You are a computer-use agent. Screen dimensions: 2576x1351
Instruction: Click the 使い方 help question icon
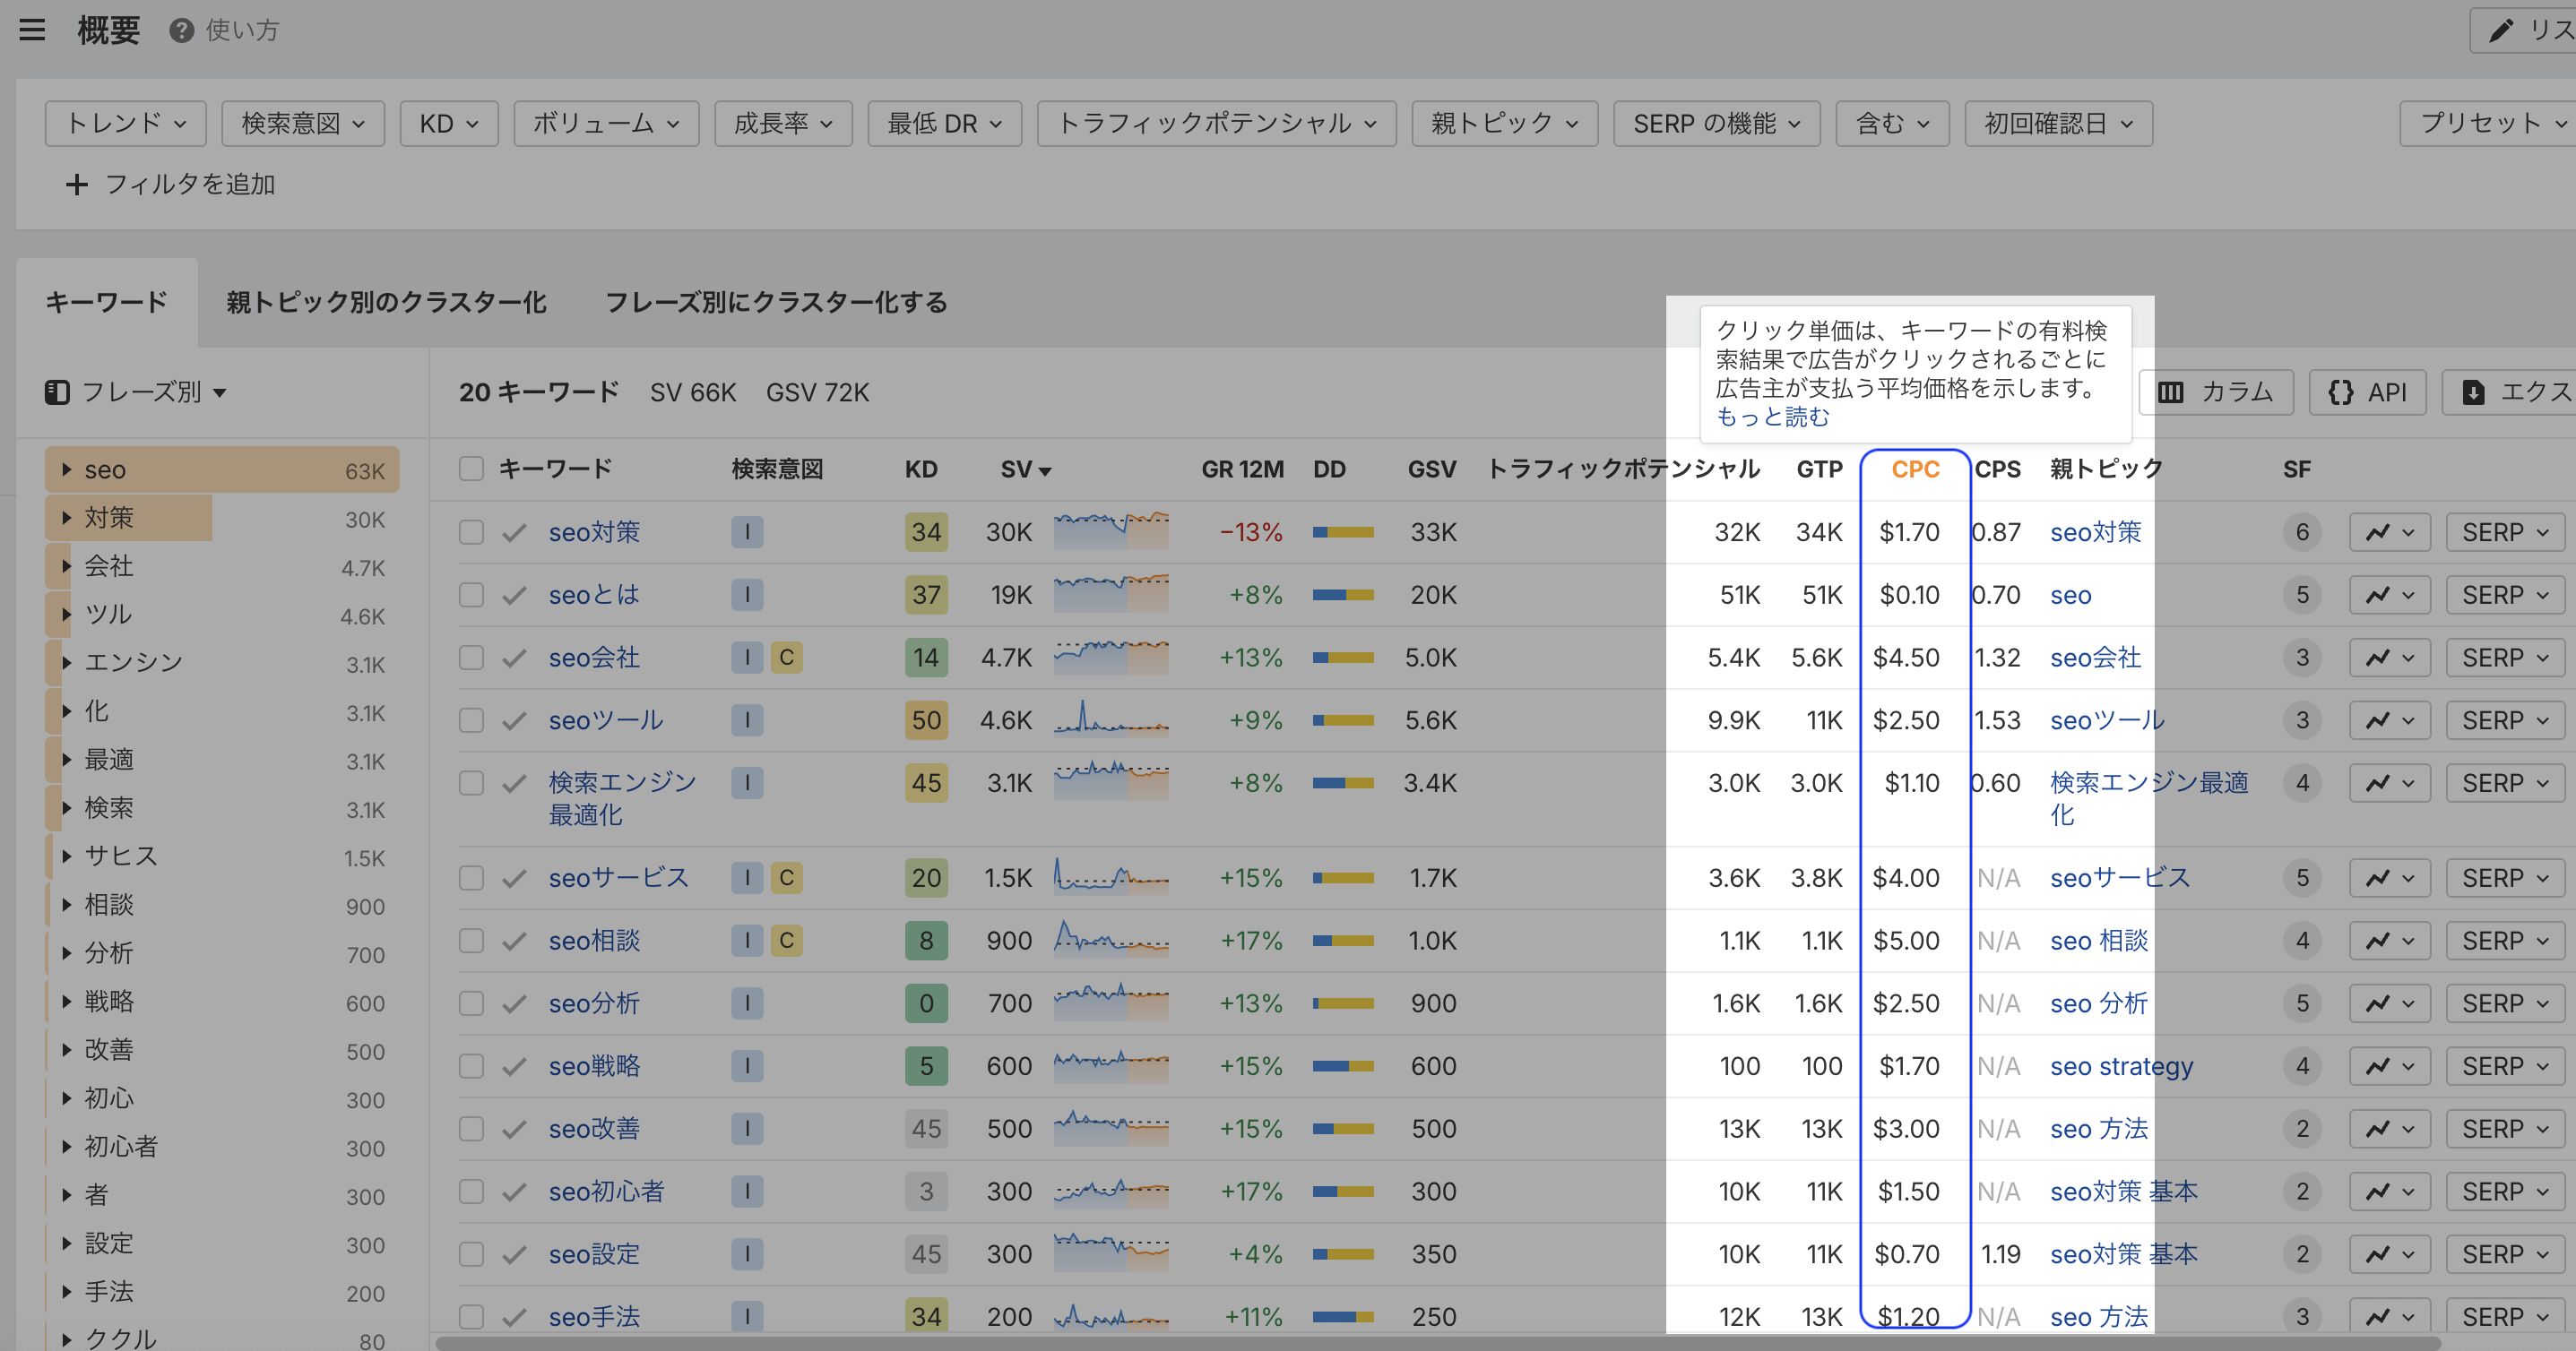(181, 31)
